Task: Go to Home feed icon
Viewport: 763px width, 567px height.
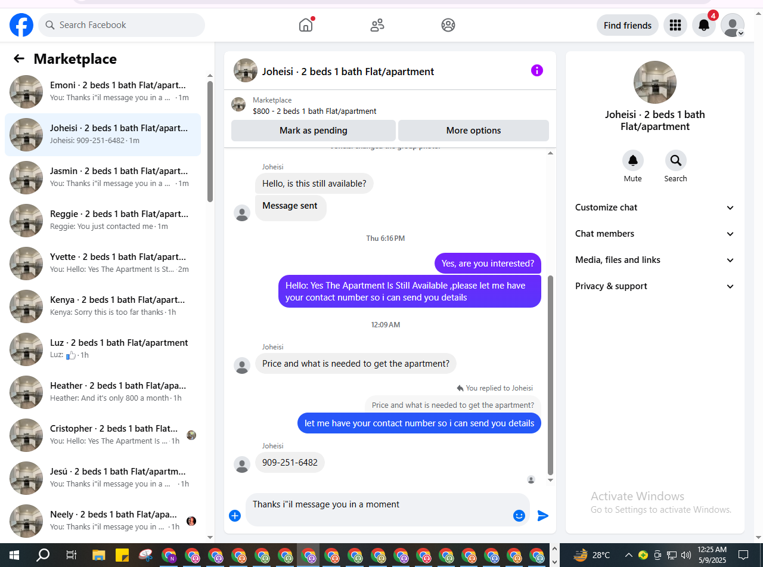Action: pos(306,25)
